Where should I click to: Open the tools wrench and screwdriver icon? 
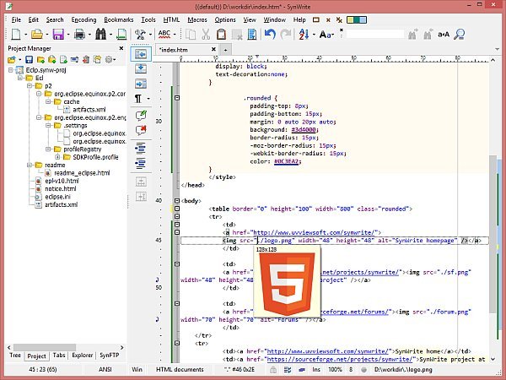[140, 34]
